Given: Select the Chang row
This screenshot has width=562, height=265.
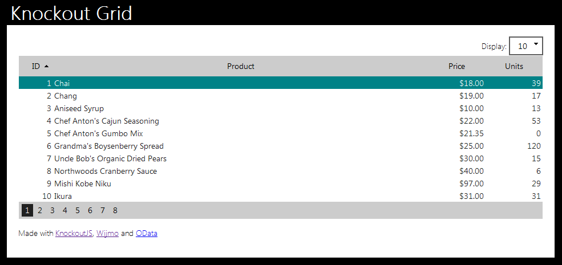Looking at the screenshot, I should [x=281, y=96].
